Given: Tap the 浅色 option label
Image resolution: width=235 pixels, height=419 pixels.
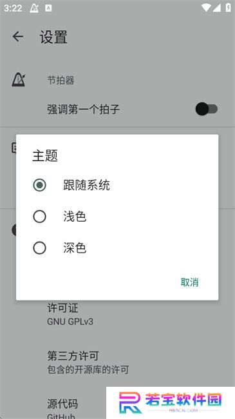Looking at the screenshot, I should coord(75,217).
